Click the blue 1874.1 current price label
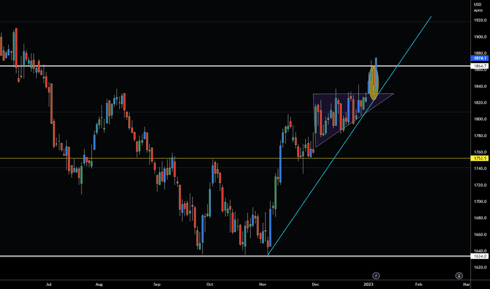 click(479, 58)
